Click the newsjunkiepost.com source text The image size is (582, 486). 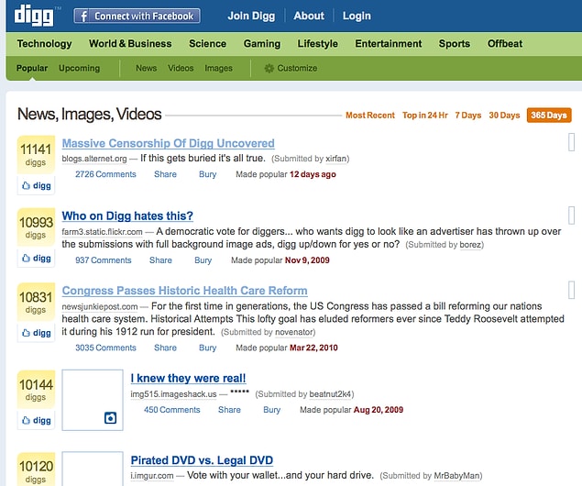point(100,306)
